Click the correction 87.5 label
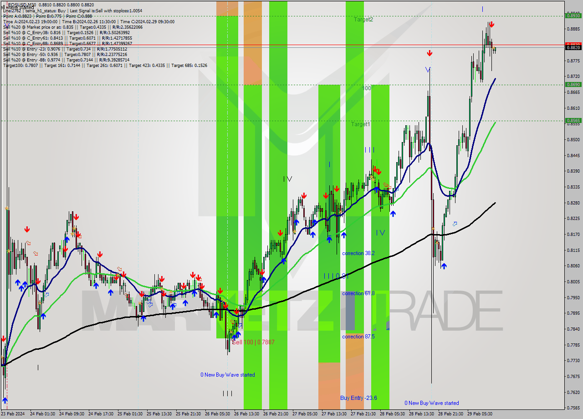Viewport: 583px width, 419px height. pyautogui.click(x=358, y=337)
